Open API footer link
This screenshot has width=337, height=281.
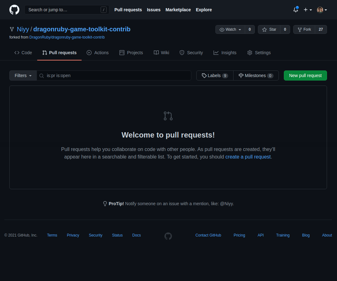(x=260, y=235)
